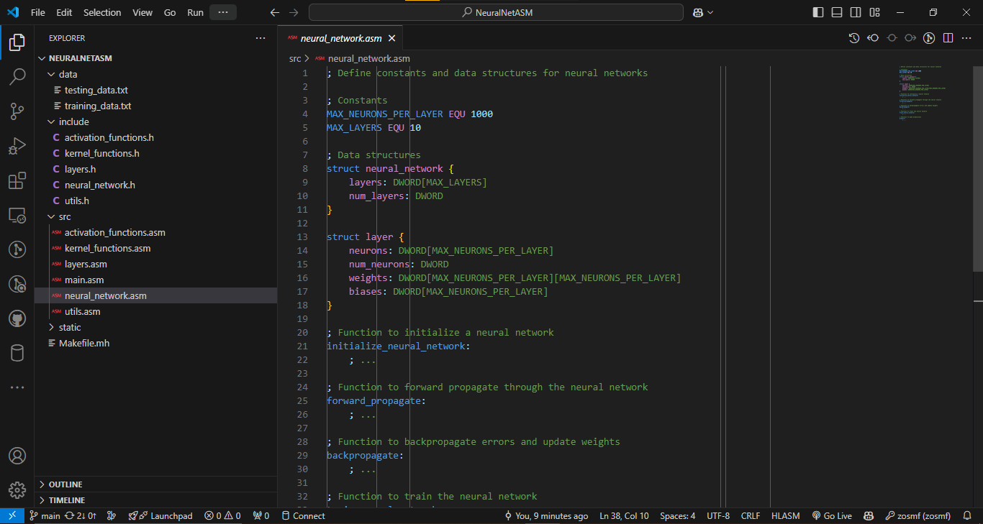Image resolution: width=983 pixels, height=524 pixels.
Task: Open the View menu
Action: (x=142, y=12)
